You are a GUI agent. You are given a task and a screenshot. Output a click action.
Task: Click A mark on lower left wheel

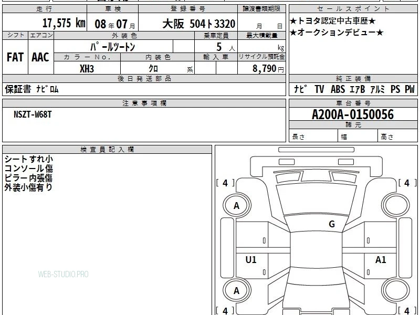(x=237, y=291)
